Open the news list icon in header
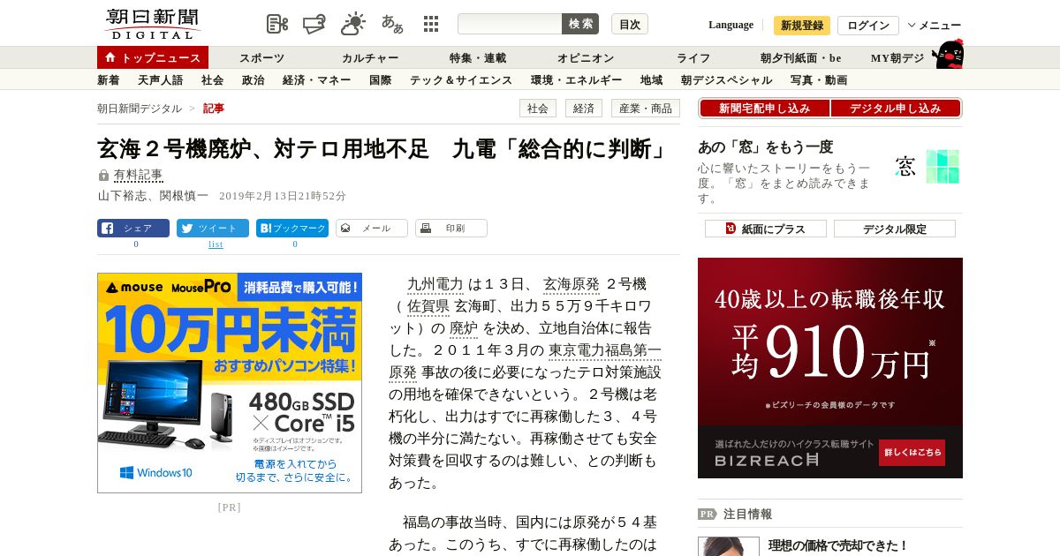The height and width of the screenshot is (556, 1060). click(x=277, y=24)
